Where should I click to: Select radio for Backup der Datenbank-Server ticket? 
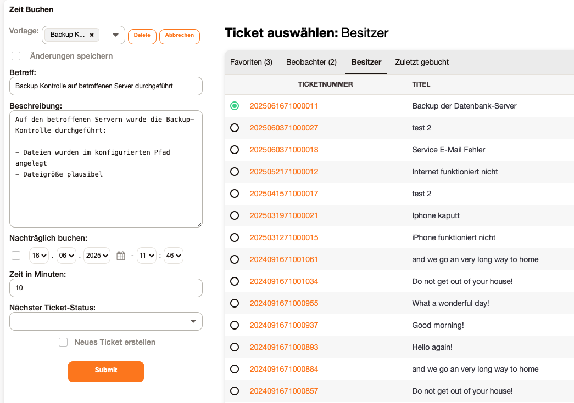pos(235,106)
